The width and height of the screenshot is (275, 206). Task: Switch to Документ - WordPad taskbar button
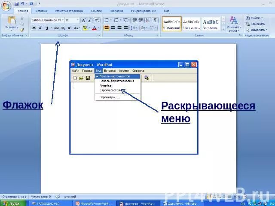coord(138,204)
